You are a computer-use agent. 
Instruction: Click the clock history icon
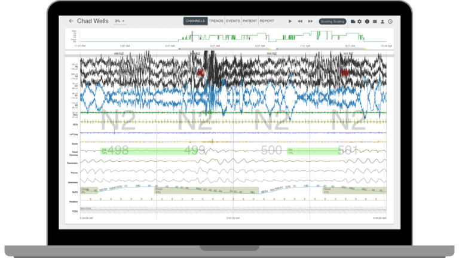390,21
